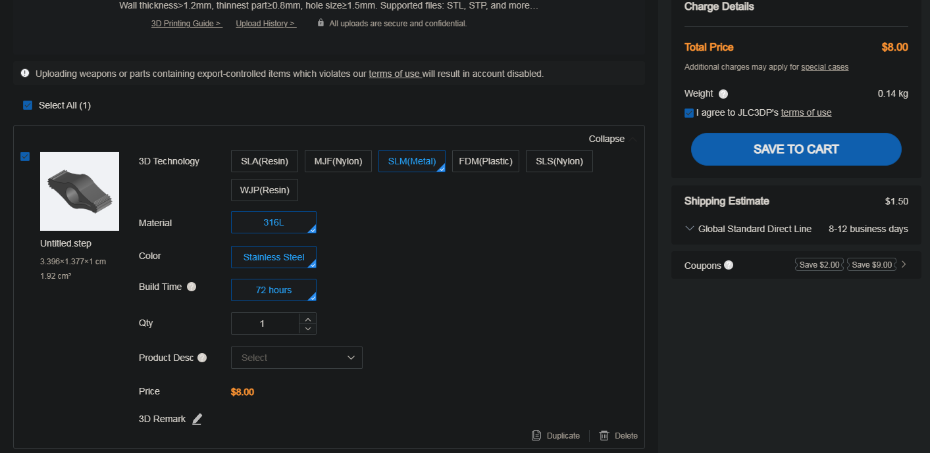Toggle the Select All checkbox
Image resolution: width=930 pixels, height=453 pixels.
click(x=28, y=105)
